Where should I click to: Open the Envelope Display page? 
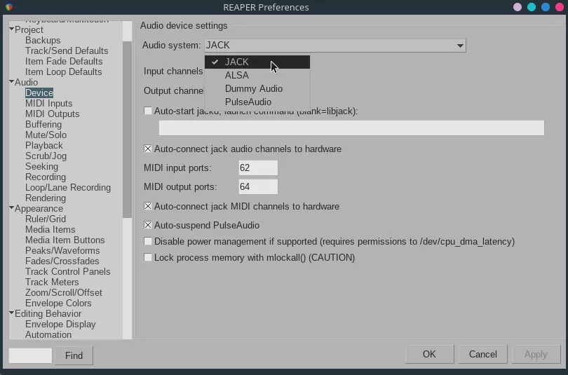coord(60,324)
